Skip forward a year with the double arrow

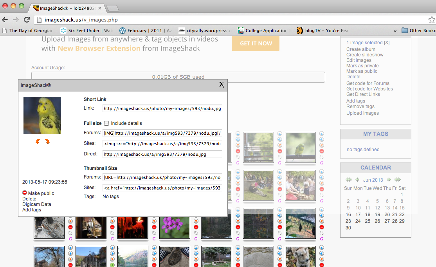(398, 180)
